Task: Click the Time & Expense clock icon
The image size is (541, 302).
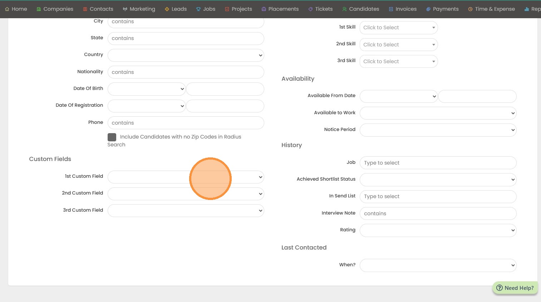Action: (x=470, y=9)
